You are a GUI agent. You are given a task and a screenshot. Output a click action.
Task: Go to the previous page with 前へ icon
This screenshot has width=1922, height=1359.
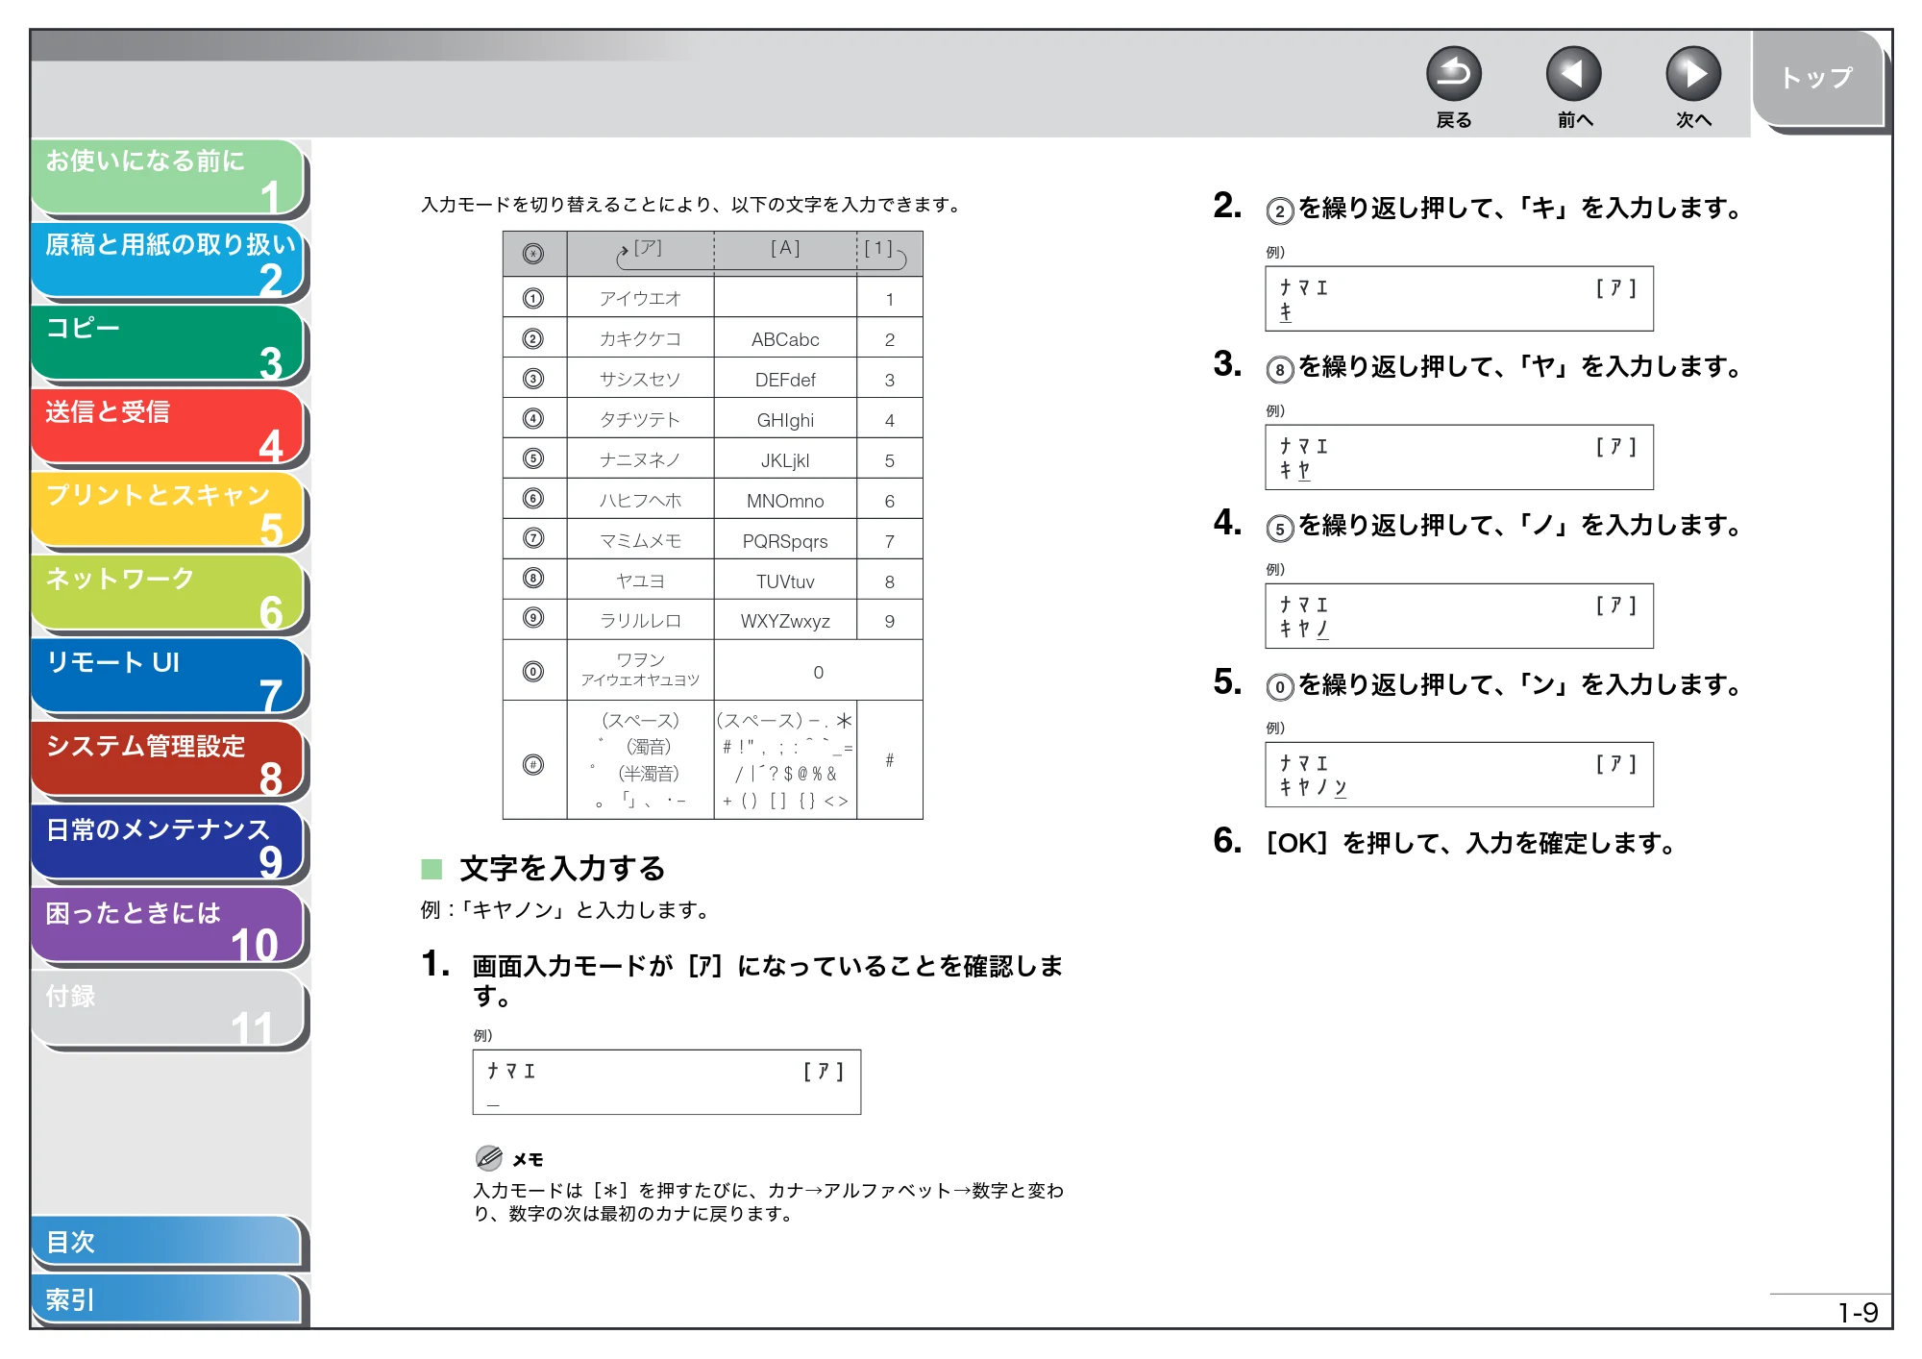click(1573, 74)
